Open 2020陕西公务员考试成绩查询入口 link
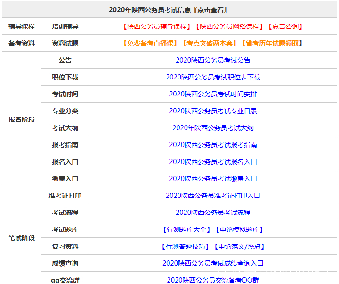The height and width of the screenshot is (284, 339). pyautogui.click(x=213, y=263)
